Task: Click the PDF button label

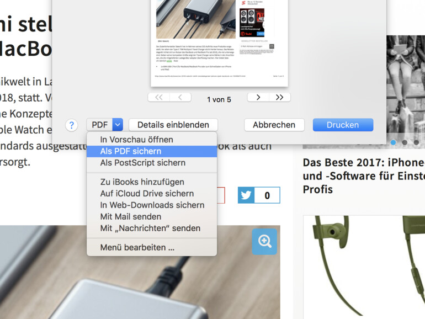Action: (100, 125)
